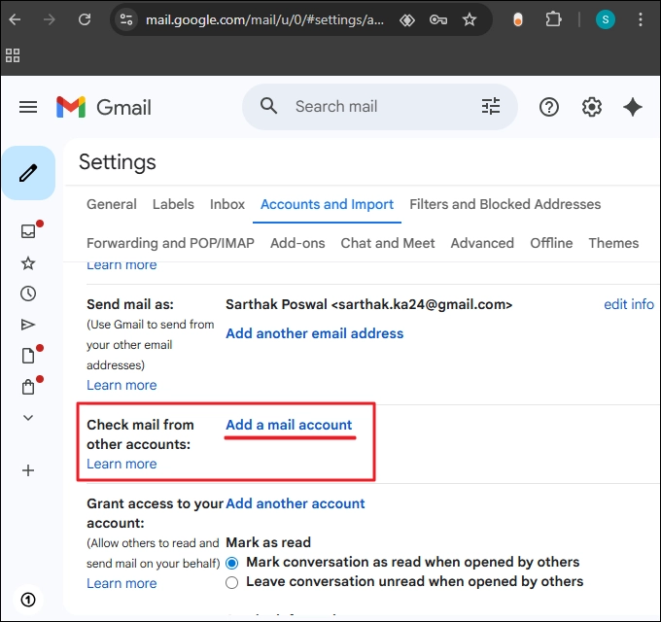
Task: Click the address bar URL
Action: (264, 19)
